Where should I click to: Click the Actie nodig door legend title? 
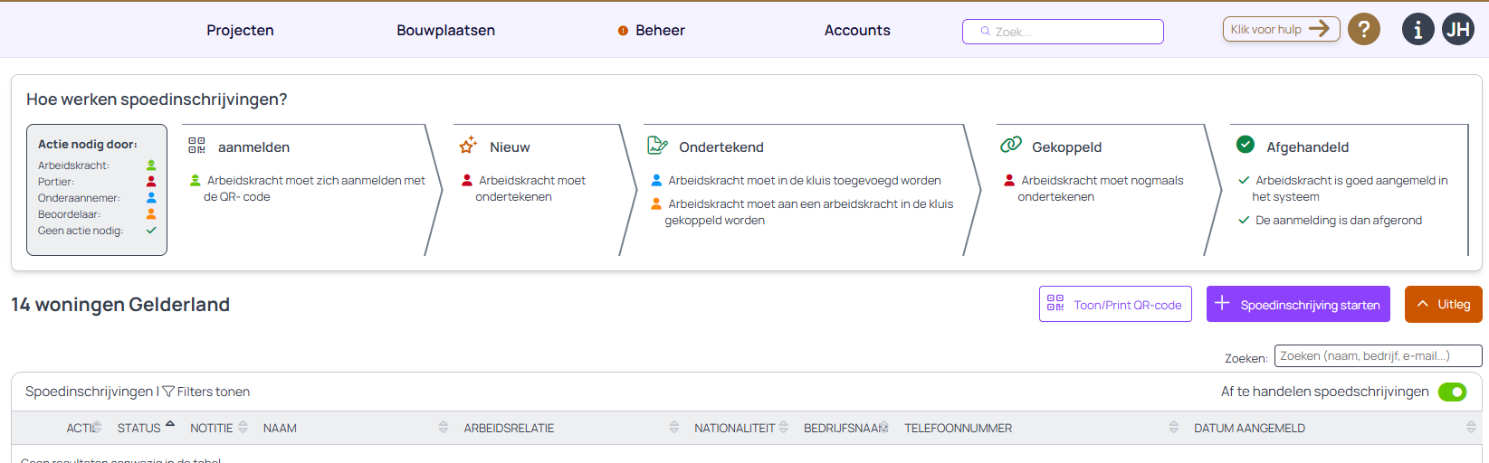88,144
